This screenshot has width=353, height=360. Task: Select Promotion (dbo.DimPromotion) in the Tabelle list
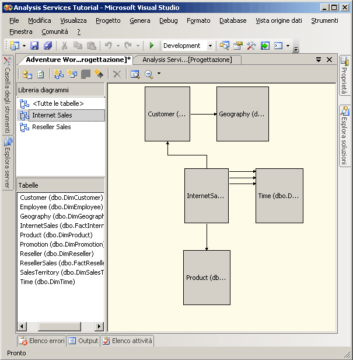point(61,244)
